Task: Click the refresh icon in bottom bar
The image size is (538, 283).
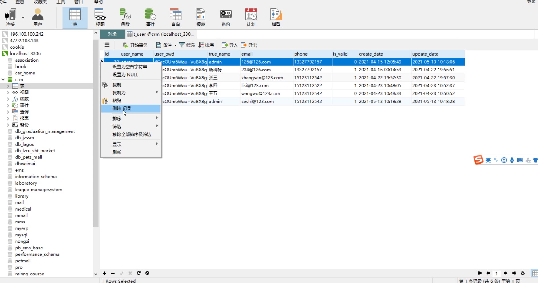Action: point(139,273)
